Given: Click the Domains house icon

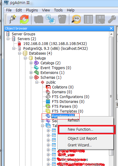Looking at the screenshot, I should (48, 92).
